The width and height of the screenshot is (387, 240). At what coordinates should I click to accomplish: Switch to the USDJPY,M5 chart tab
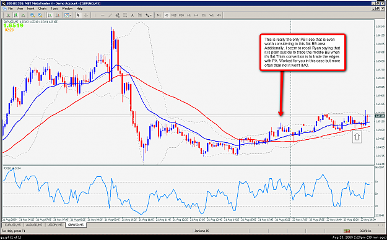tap(55, 225)
